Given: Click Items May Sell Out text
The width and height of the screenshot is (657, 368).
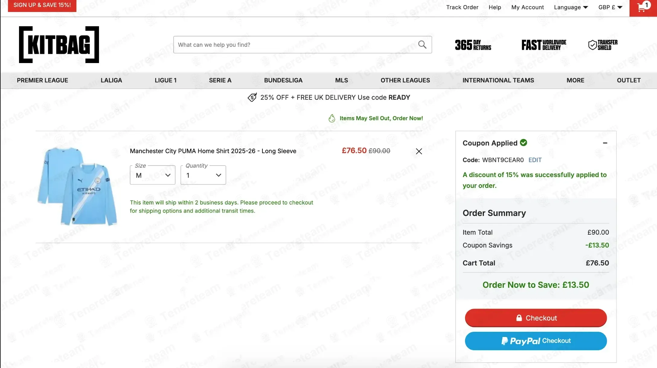Looking at the screenshot, I should click(381, 118).
